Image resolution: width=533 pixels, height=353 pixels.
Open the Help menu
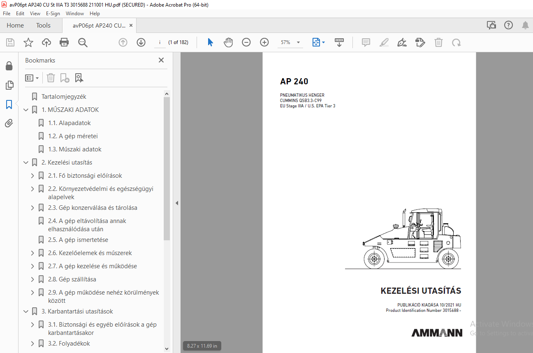[x=95, y=14]
